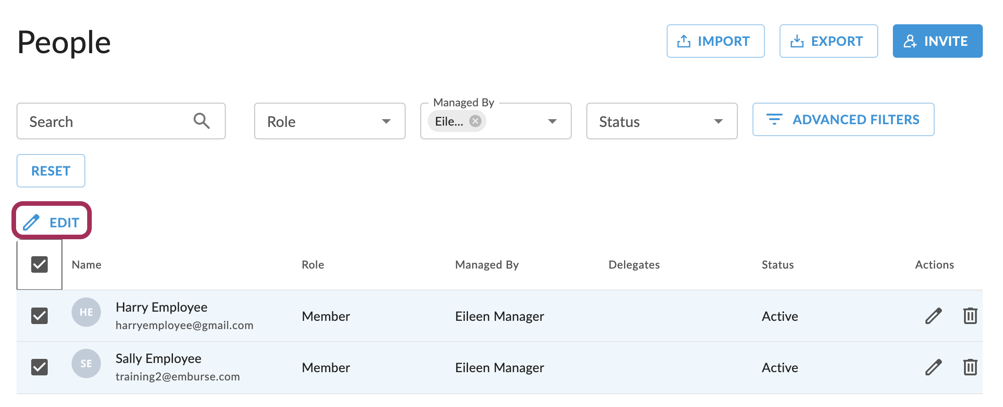This screenshot has height=407, width=1003.
Task: Click the Status column header
Action: (778, 264)
